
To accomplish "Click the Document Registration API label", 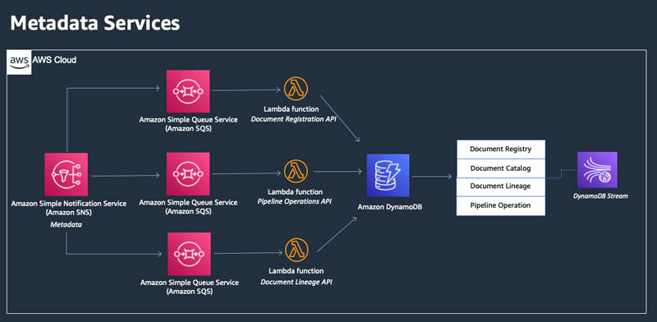I will [293, 119].
